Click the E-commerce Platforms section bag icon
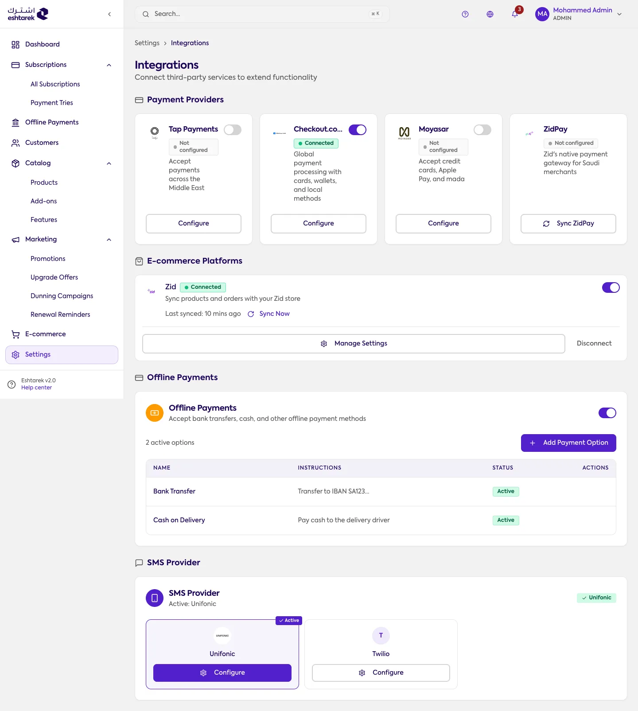 coord(139,261)
